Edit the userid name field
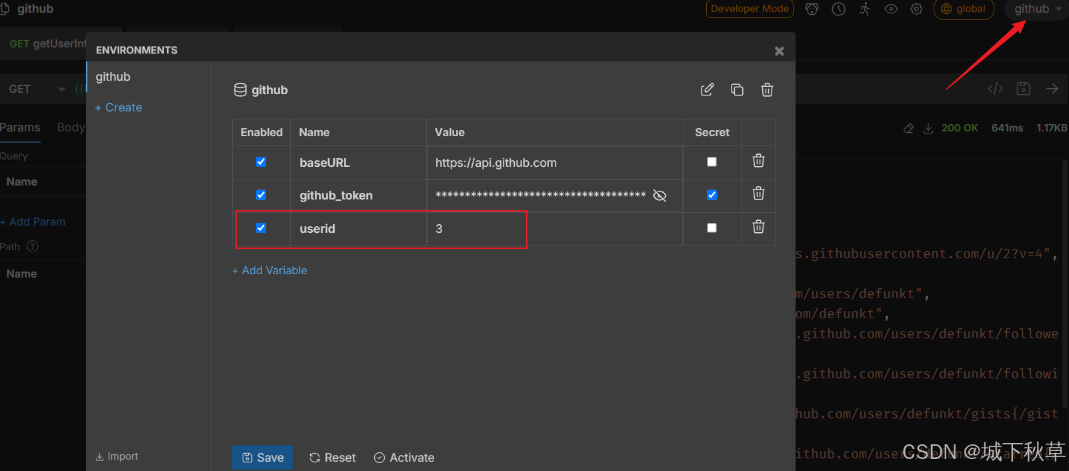The width and height of the screenshot is (1069, 471). 358,229
